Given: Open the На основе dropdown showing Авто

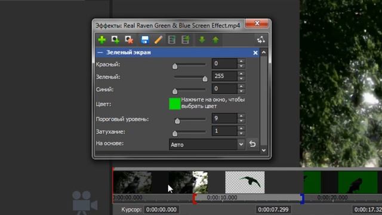Looking at the screenshot, I should pyautogui.click(x=207, y=145).
